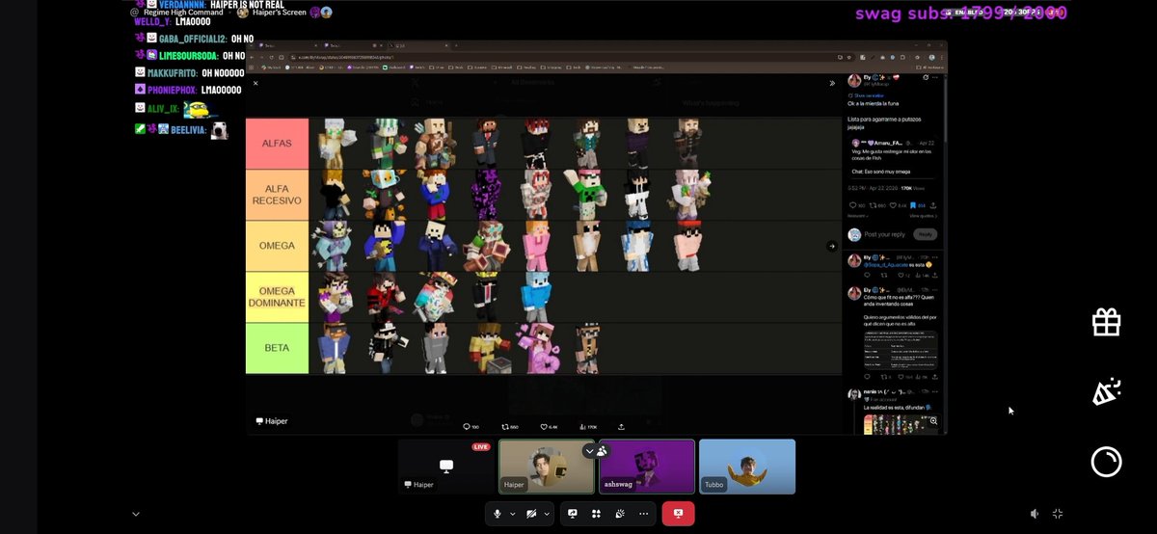1157x534 pixels.
Task: Zoom the thumbnail with the magnifier icon
Action: tap(933, 421)
